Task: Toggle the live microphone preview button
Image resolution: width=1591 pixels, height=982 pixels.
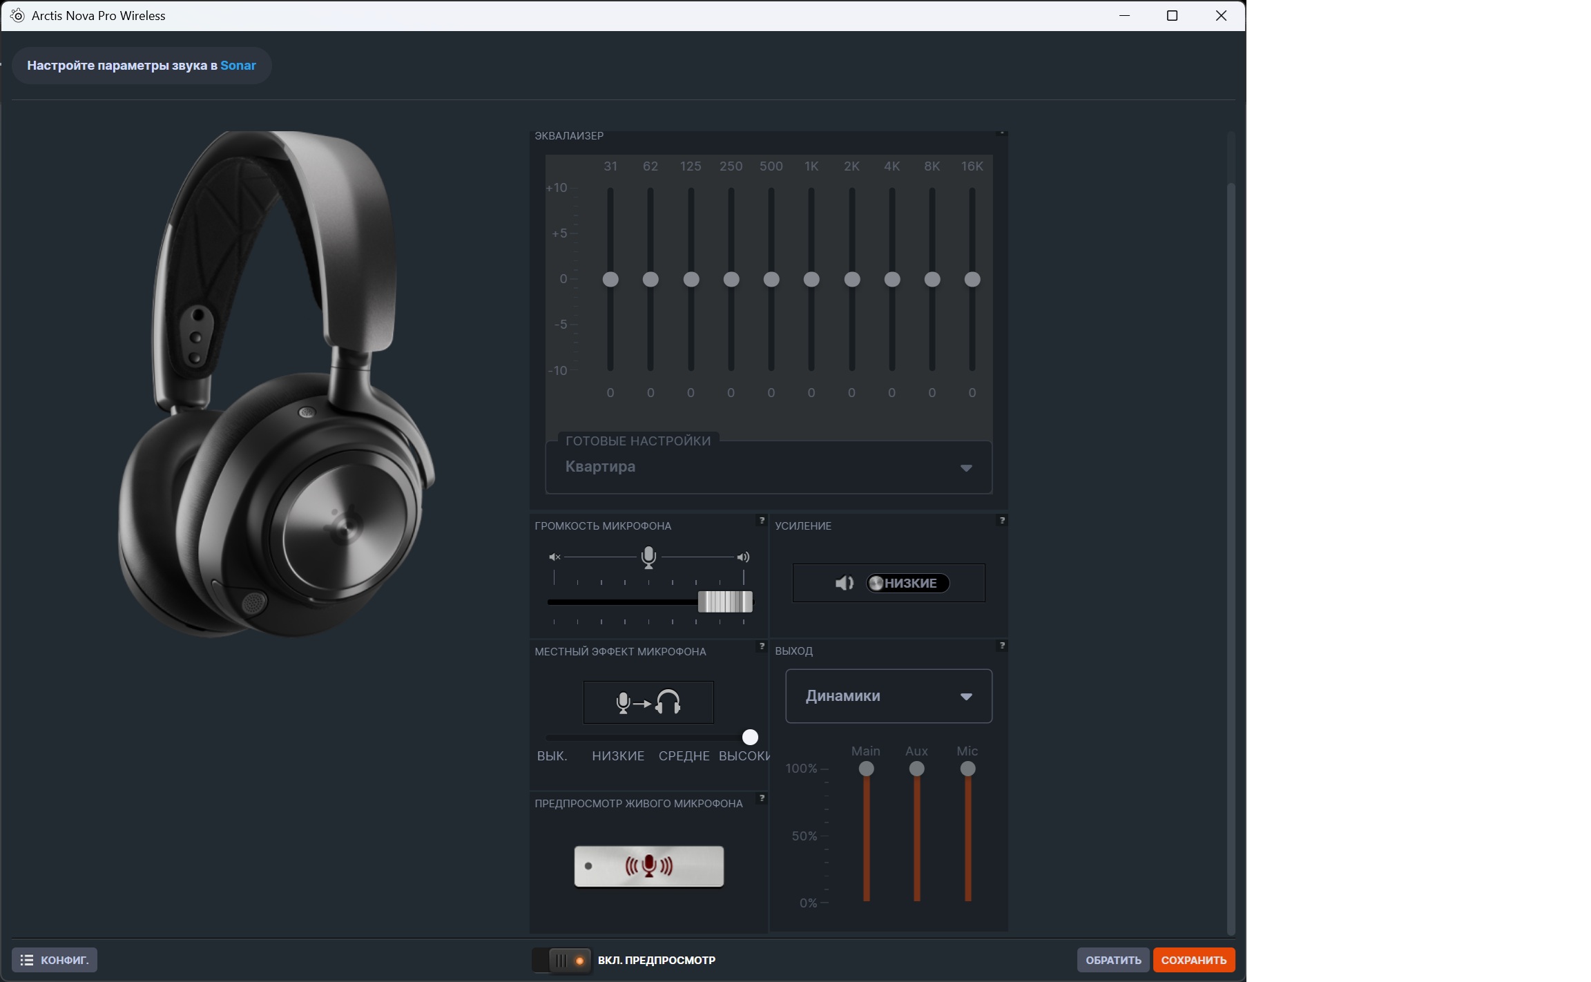Action: click(x=648, y=866)
